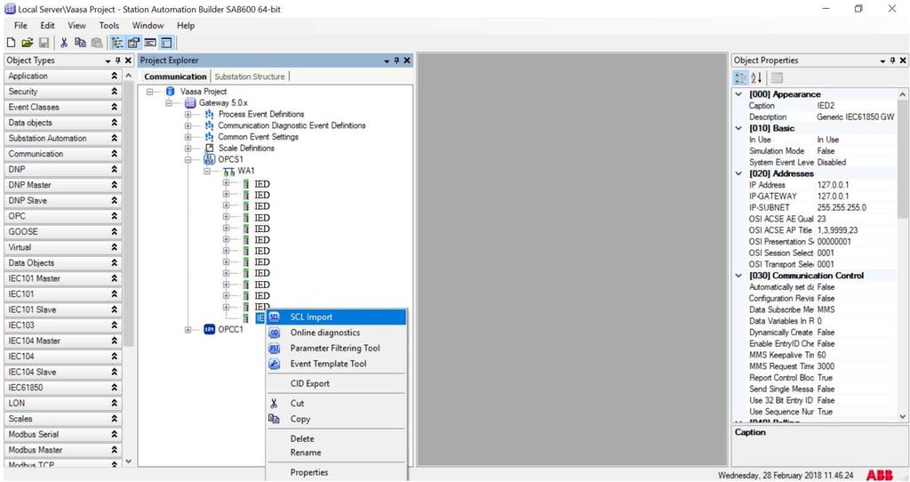Click the OPCS1 server icon

(209, 159)
